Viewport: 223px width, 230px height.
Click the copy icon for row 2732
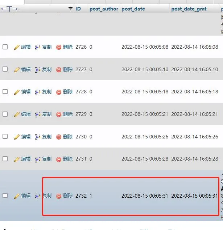[x=38, y=196]
